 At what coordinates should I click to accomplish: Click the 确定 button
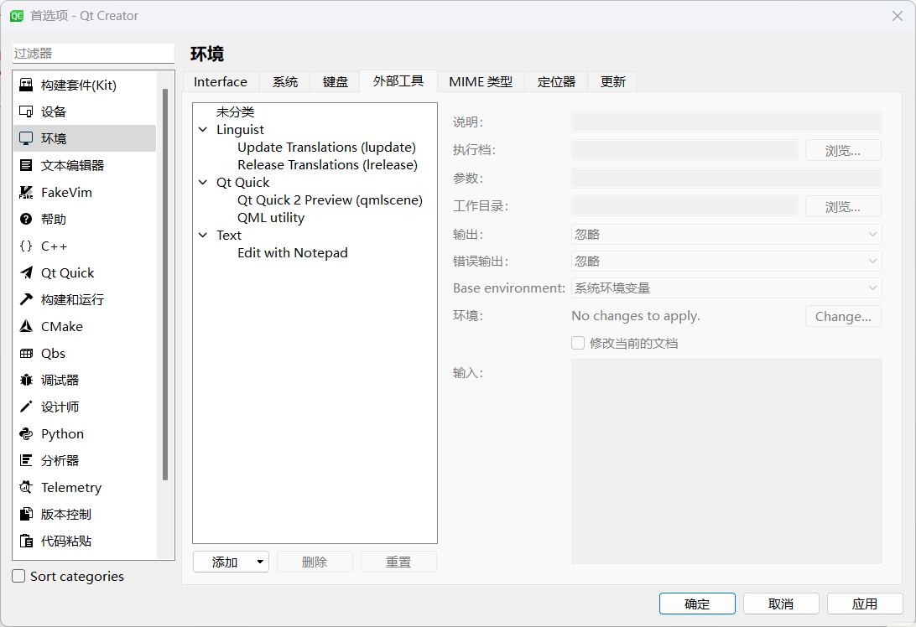pyautogui.click(x=697, y=604)
